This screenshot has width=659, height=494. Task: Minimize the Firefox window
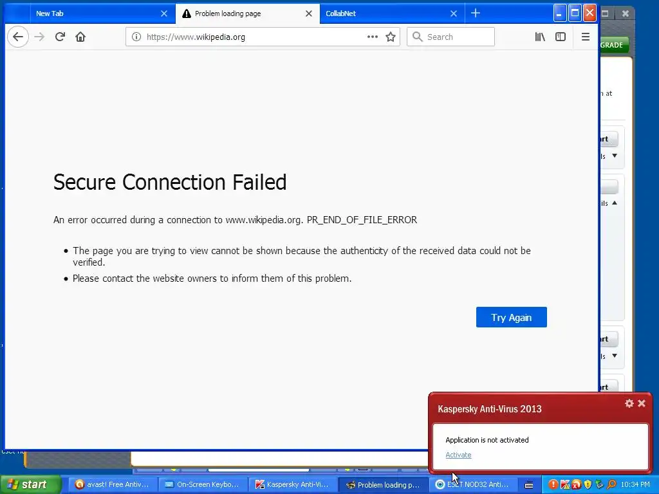tap(559, 13)
